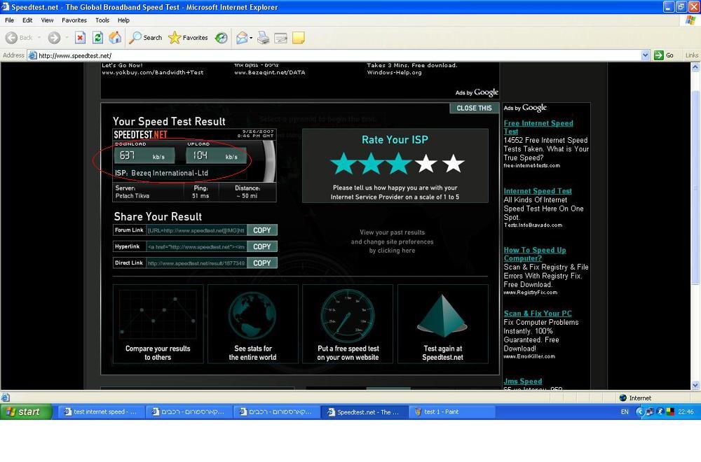The width and height of the screenshot is (701, 462).
Task: Click the ISP Bezeq International-Ltd text
Action: tap(161, 173)
